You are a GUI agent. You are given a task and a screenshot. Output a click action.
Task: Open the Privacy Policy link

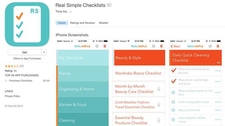(12, 96)
